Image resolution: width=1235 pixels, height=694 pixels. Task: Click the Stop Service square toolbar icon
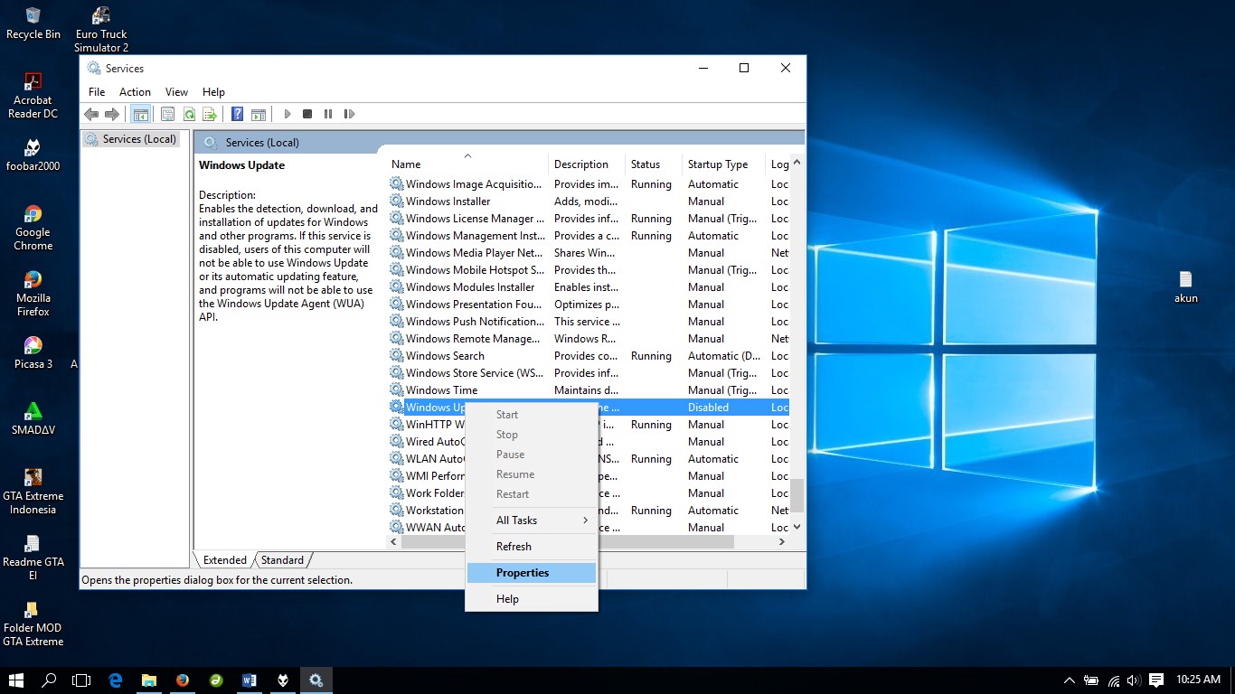(307, 114)
